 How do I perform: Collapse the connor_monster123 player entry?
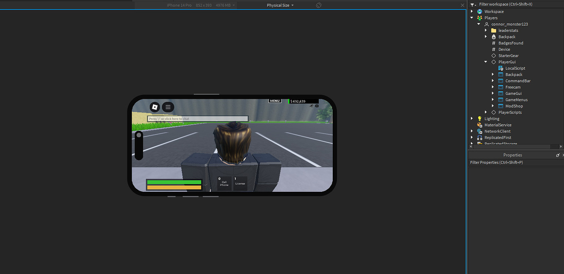coord(478,24)
